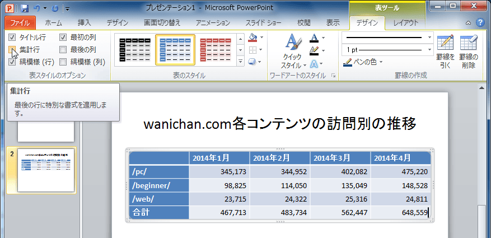Open the Shading color dropdown arrow
The width and height of the screenshot is (491, 238).
tap(261, 38)
